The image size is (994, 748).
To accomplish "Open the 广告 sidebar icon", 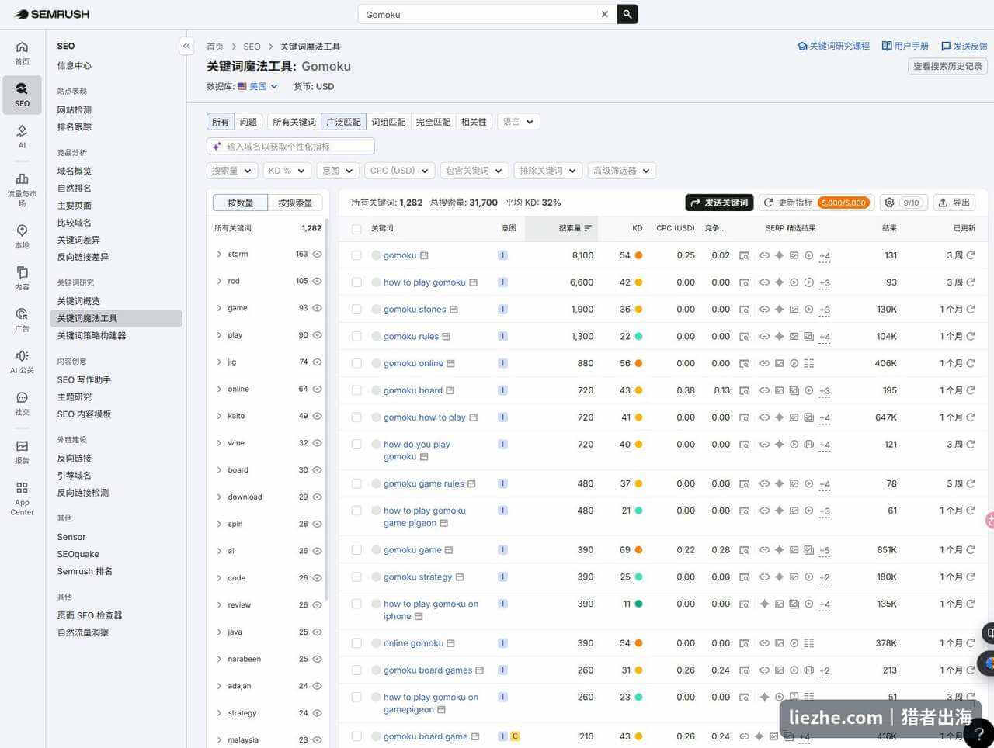I will pos(22,320).
